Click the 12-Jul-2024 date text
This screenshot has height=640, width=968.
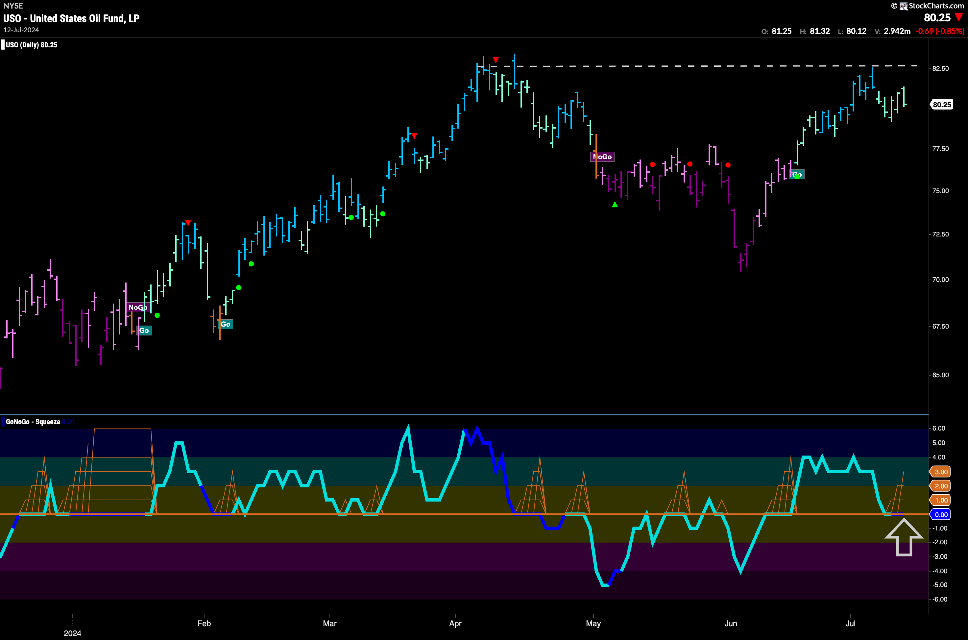click(x=21, y=30)
